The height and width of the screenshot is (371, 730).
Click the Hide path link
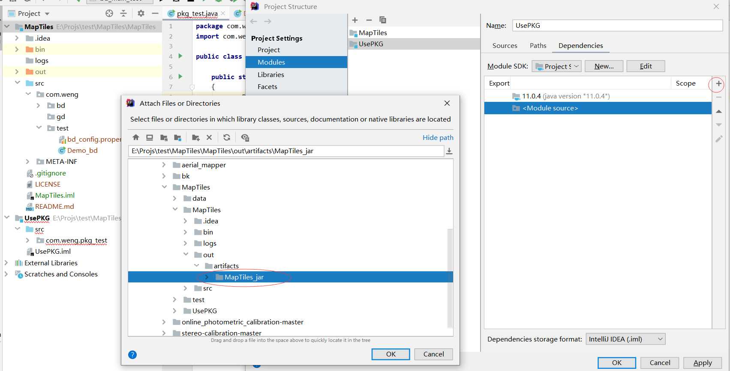click(438, 137)
